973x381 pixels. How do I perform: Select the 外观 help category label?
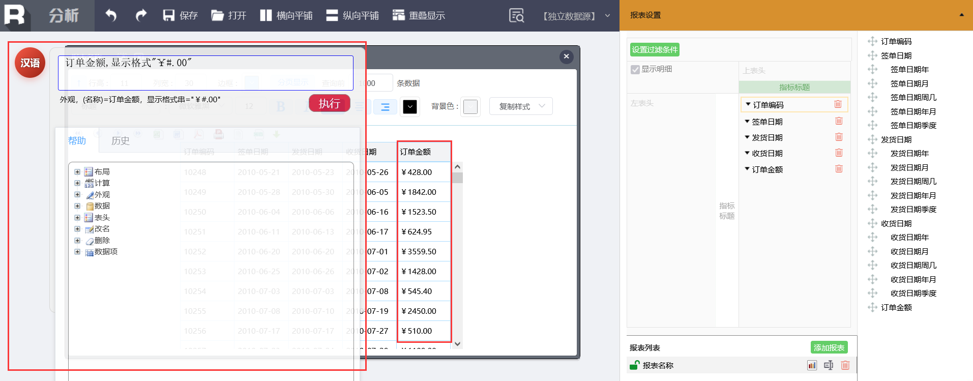pyautogui.click(x=102, y=195)
